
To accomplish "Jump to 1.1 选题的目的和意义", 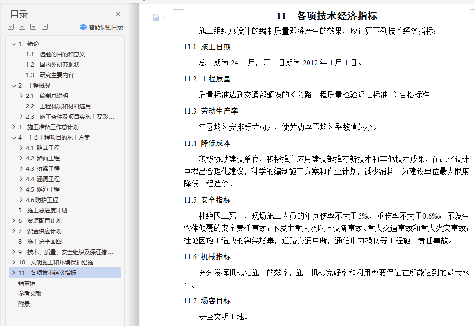I will tap(55, 54).
